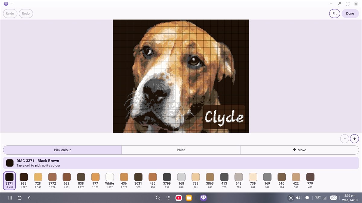
Task: Select colour swatch DMC 169
Action: (267, 181)
